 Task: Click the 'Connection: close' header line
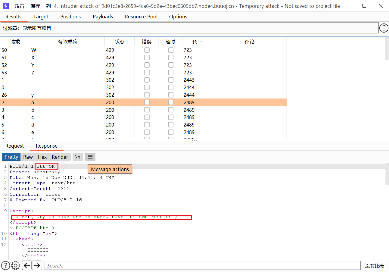point(35,194)
